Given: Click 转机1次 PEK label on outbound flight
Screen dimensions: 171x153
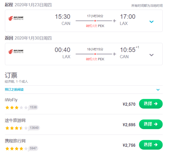Looking at the screenshot, I should tap(95, 26).
